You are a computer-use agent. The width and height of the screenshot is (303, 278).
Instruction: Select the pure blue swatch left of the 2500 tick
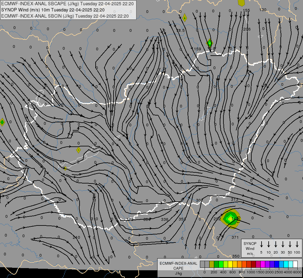pos(277,264)
